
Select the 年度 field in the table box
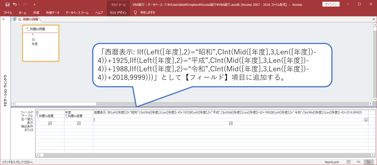point(34,44)
